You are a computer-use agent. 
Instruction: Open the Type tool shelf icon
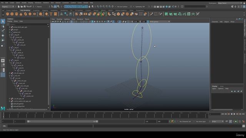[51, 14]
